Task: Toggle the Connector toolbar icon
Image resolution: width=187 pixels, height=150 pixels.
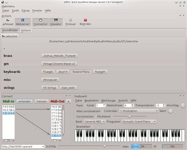Action: point(40,20)
